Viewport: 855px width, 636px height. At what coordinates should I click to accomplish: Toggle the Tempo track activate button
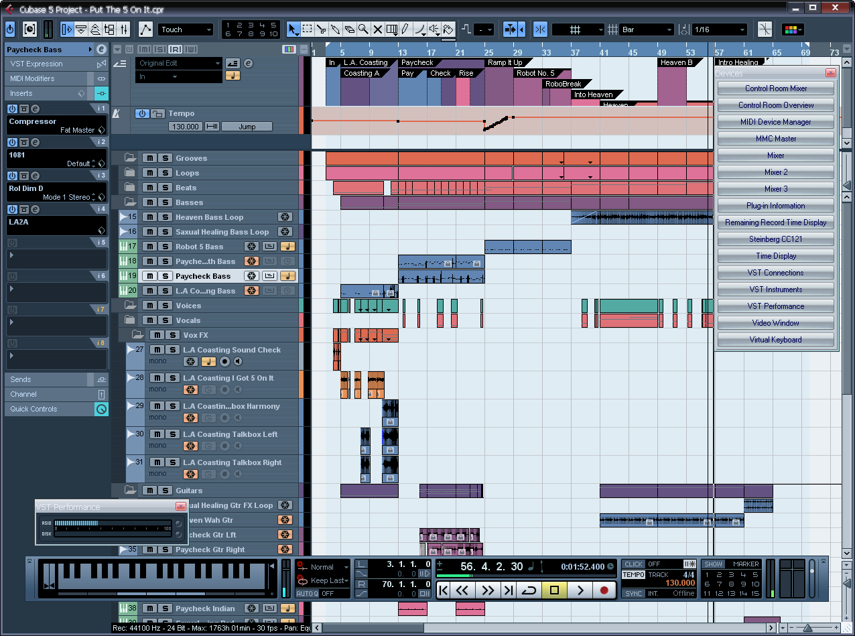click(x=141, y=113)
